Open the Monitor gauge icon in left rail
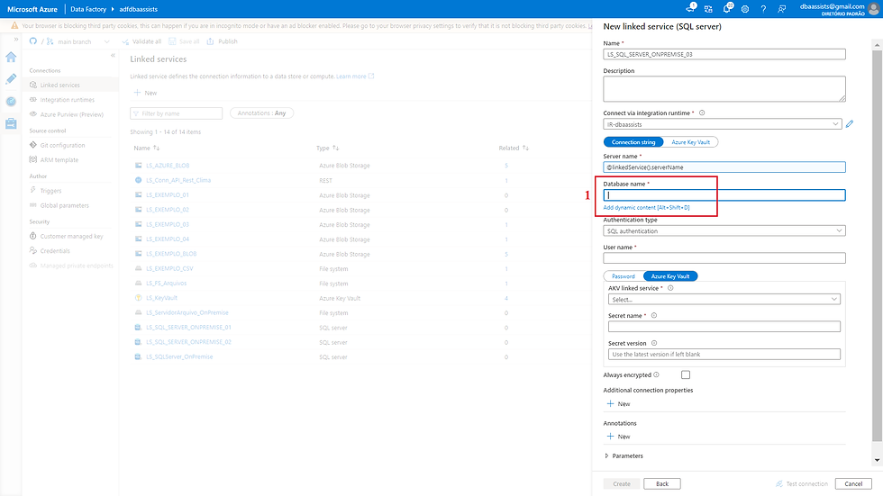Viewport: 883px width, 496px height. pyautogui.click(x=11, y=101)
